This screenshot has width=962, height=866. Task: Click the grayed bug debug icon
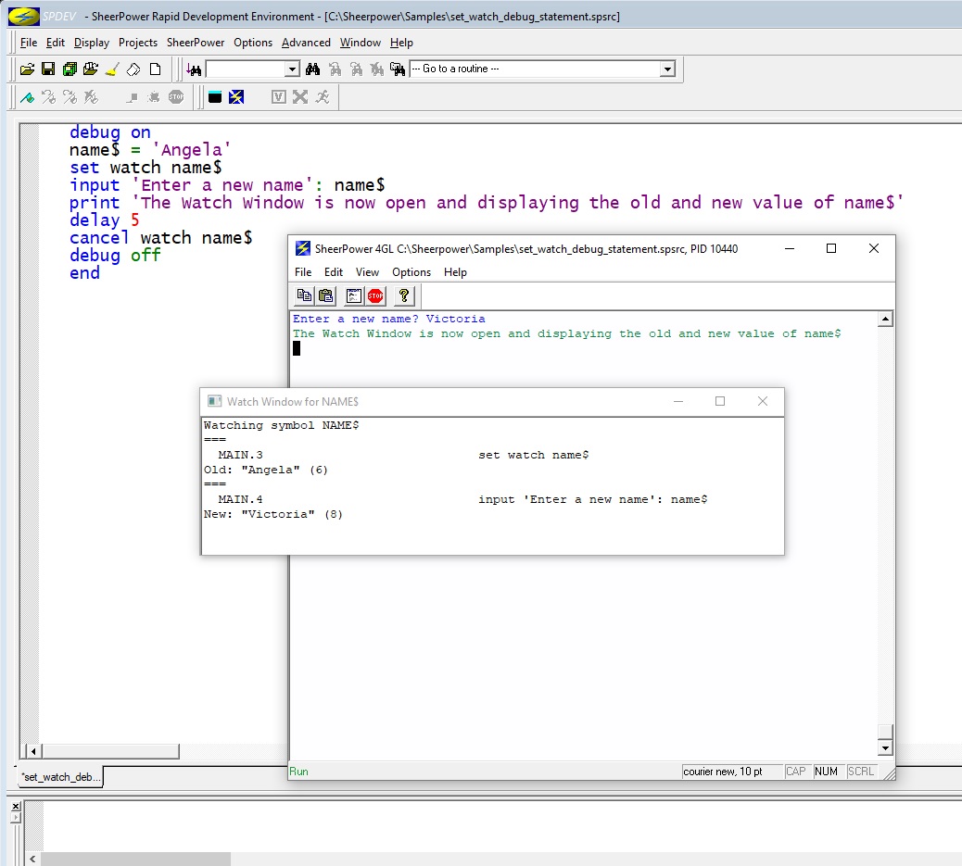pyautogui.click(x=154, y=97)
